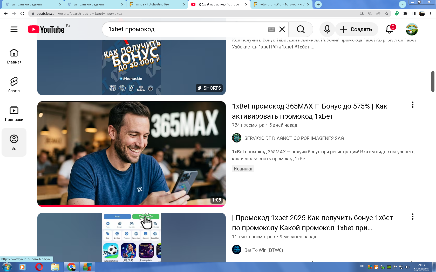This screenshot has width=436, height=272.
Task: Open Shorts in the sidebar
Action: point(14,85)
